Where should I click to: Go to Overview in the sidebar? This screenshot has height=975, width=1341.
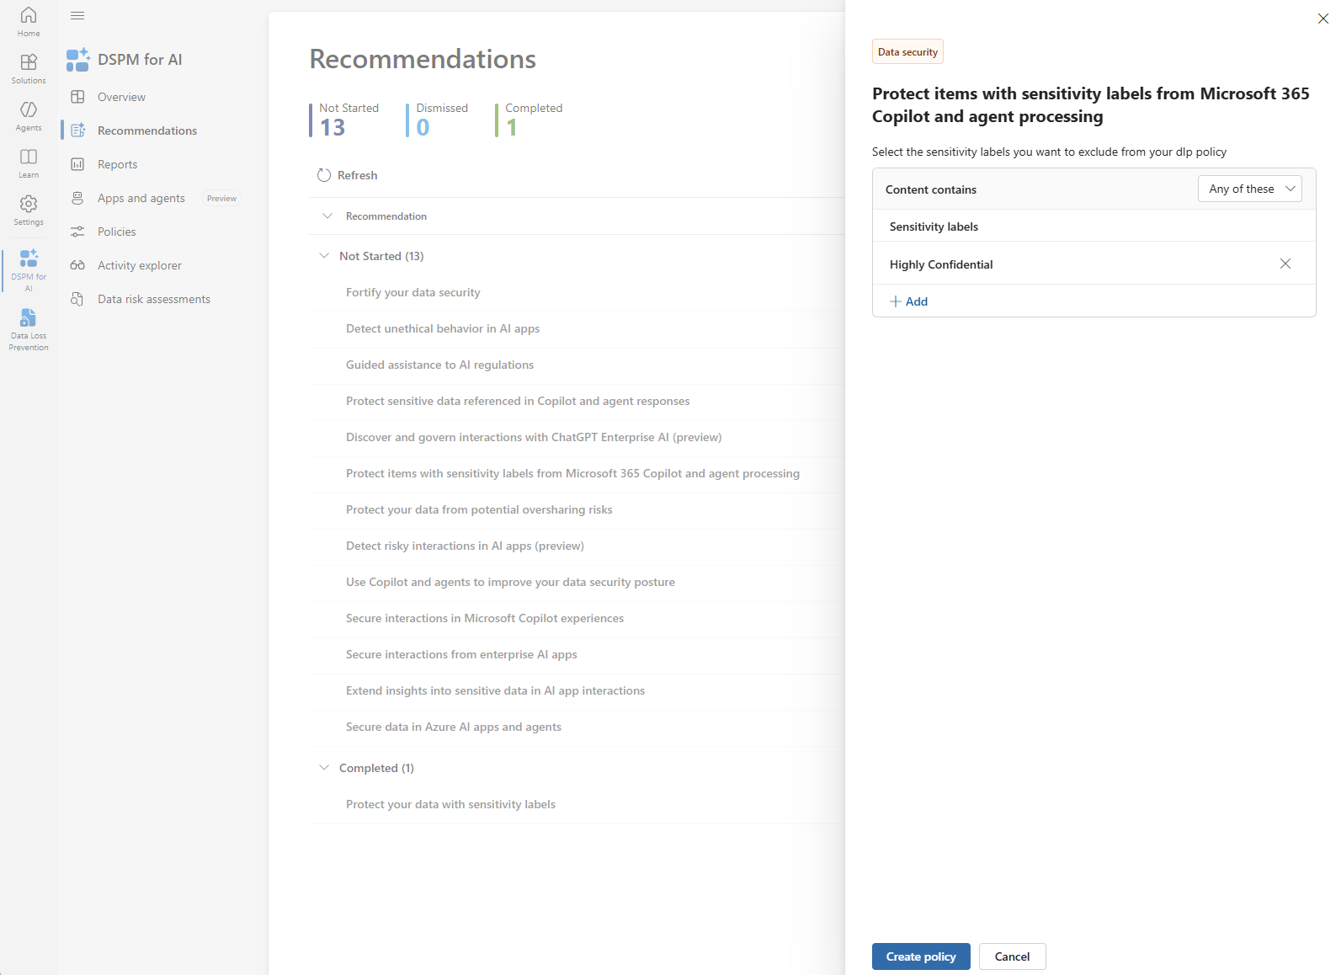121,97
